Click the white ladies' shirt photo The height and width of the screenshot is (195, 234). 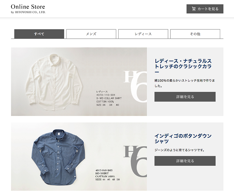coord(54,82)
